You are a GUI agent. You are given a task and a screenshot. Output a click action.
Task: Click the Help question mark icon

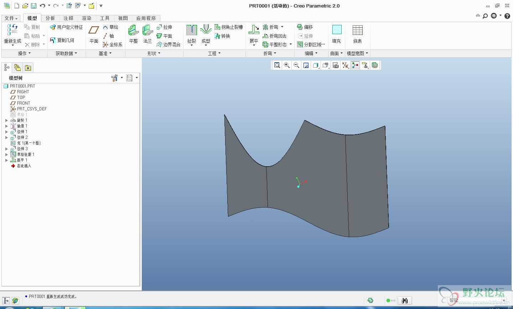(x=508, y=16)
